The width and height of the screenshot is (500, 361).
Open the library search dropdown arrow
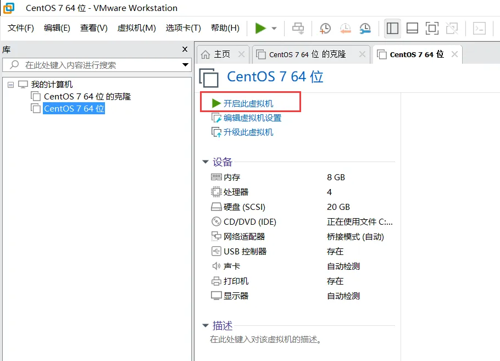pos(185,65)
